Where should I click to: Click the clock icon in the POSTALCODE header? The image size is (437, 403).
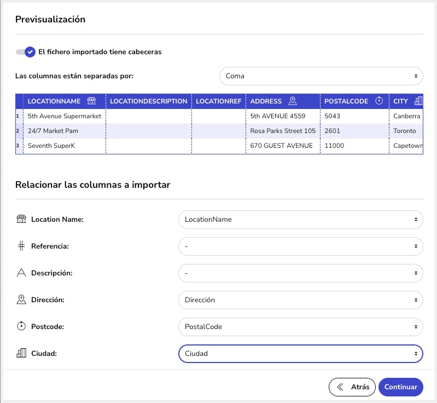[379, 101]
